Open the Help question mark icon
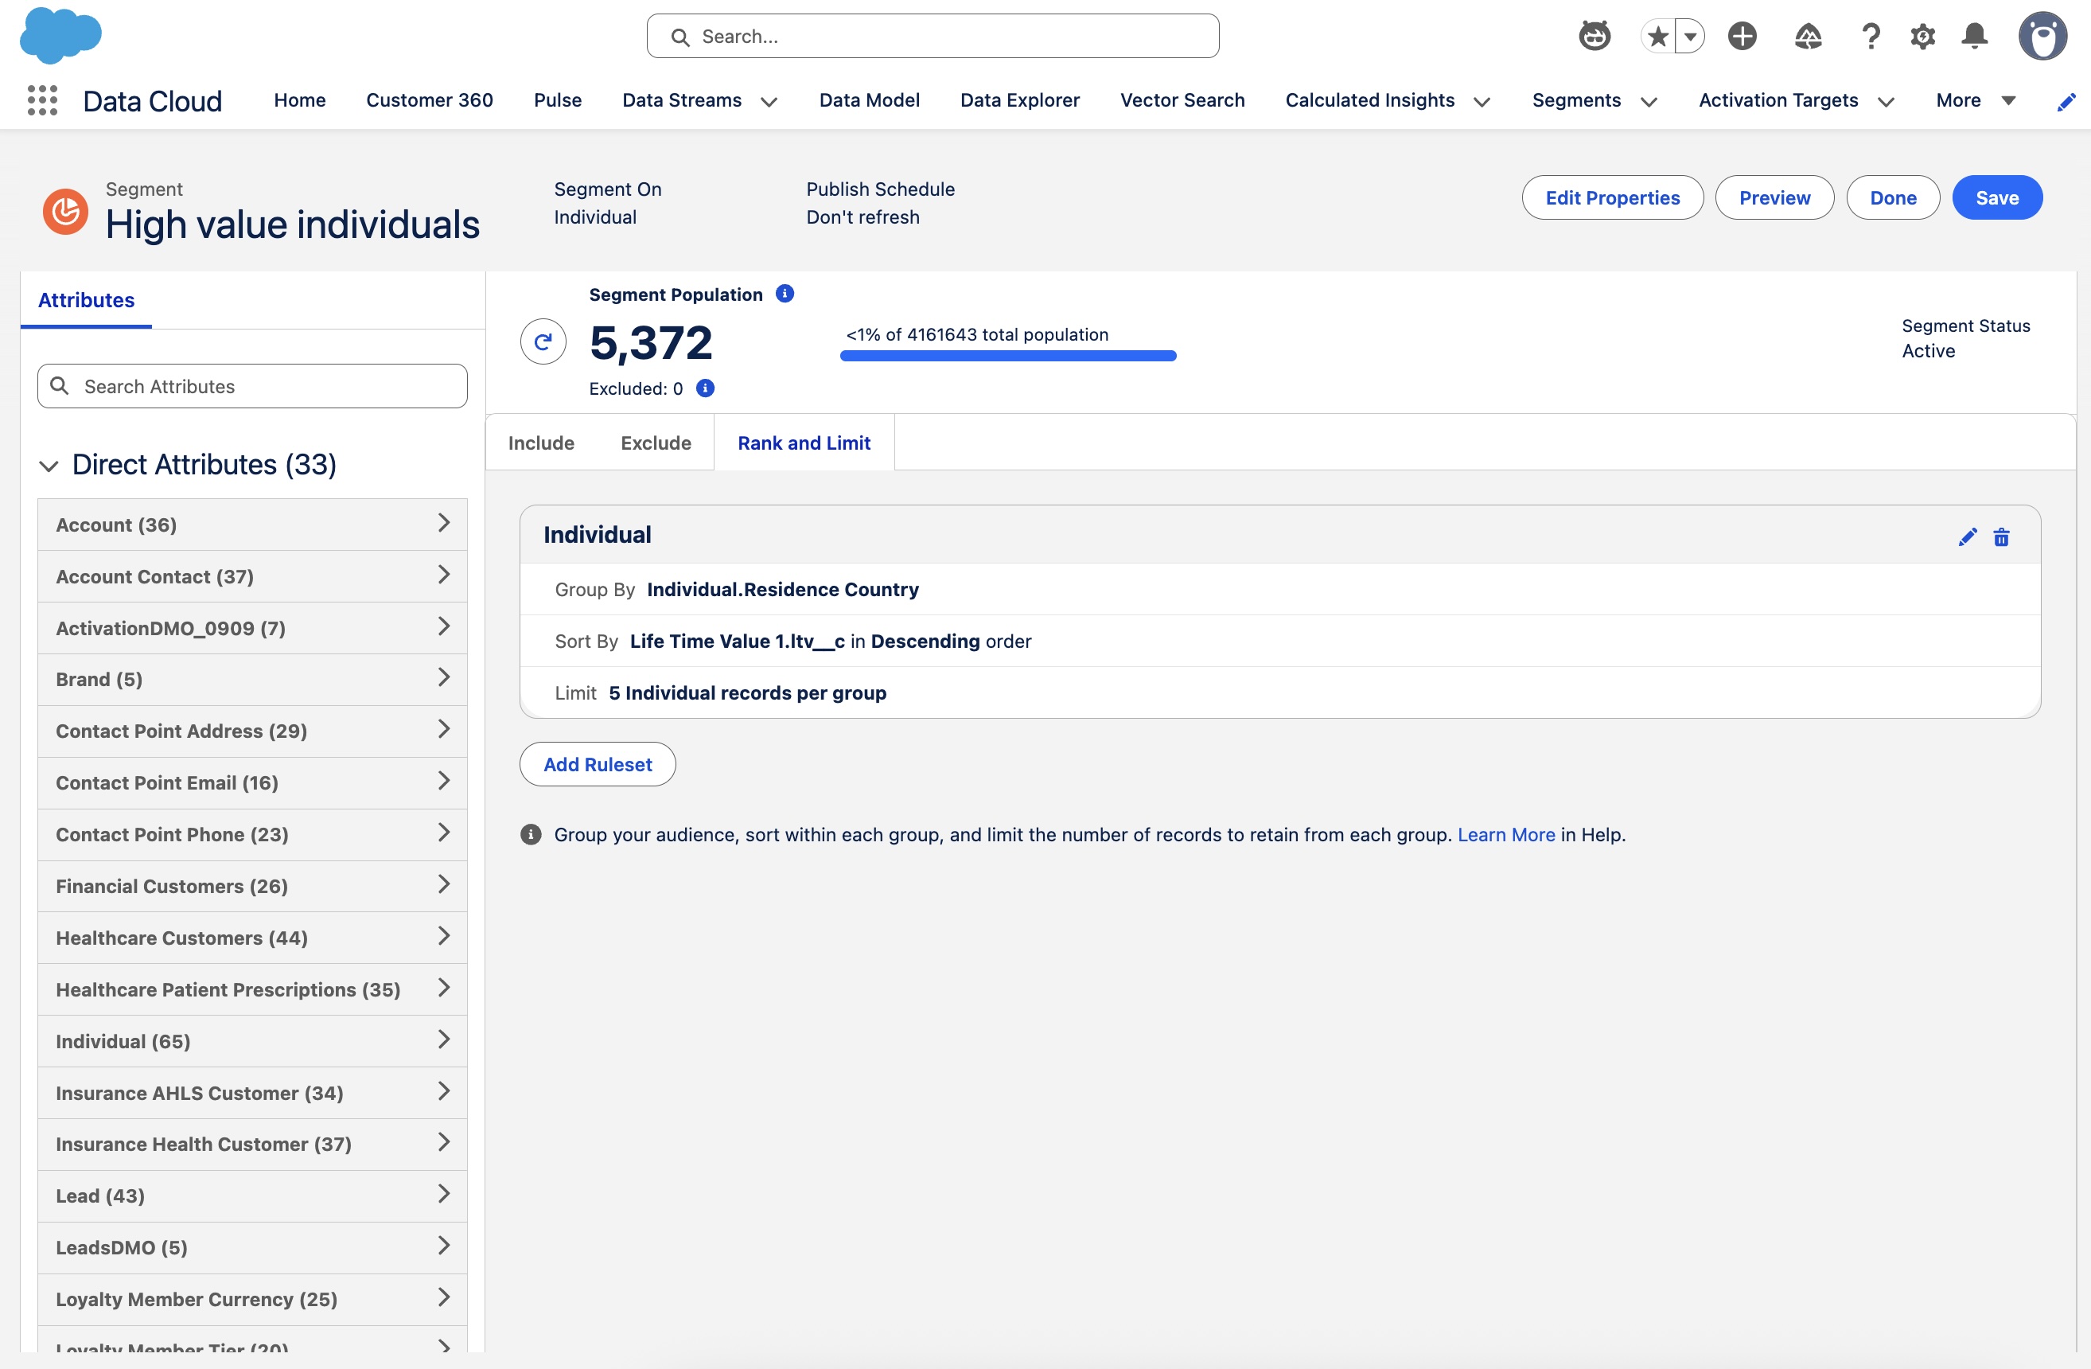This screenshot has width=2091, height=1369. 1871,36
